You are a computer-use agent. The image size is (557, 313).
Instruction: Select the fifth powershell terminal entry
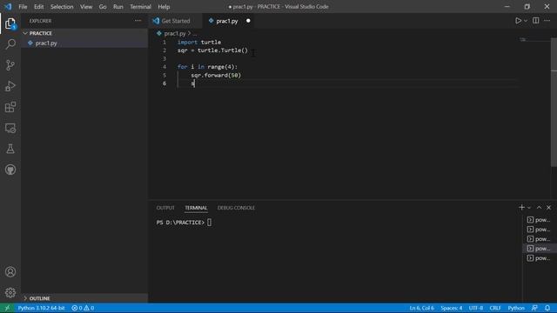coord(539,258)
